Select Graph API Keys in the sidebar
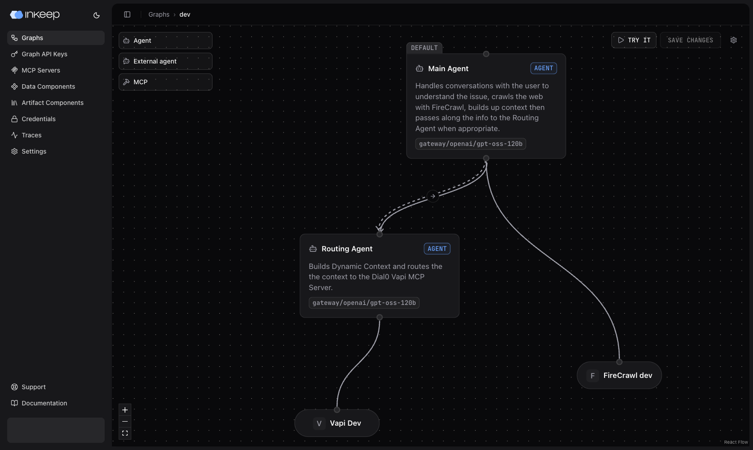 (x=44, y=54)
